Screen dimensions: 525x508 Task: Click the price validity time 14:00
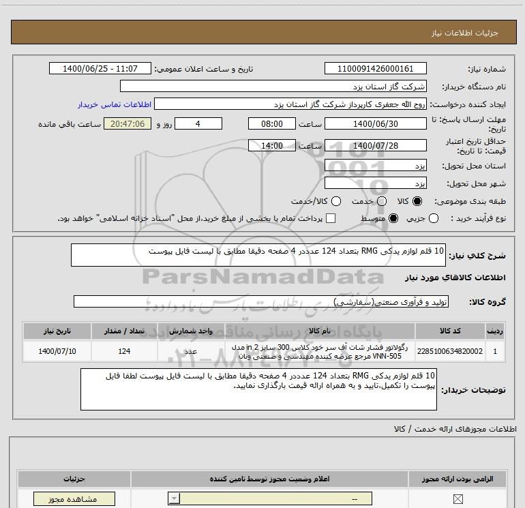coord(272,145)
